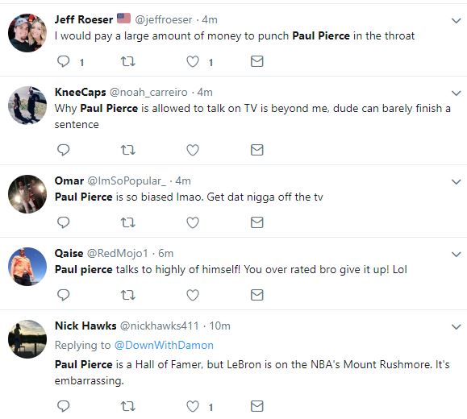Open Omar's profile picture

tap(27, 194)
